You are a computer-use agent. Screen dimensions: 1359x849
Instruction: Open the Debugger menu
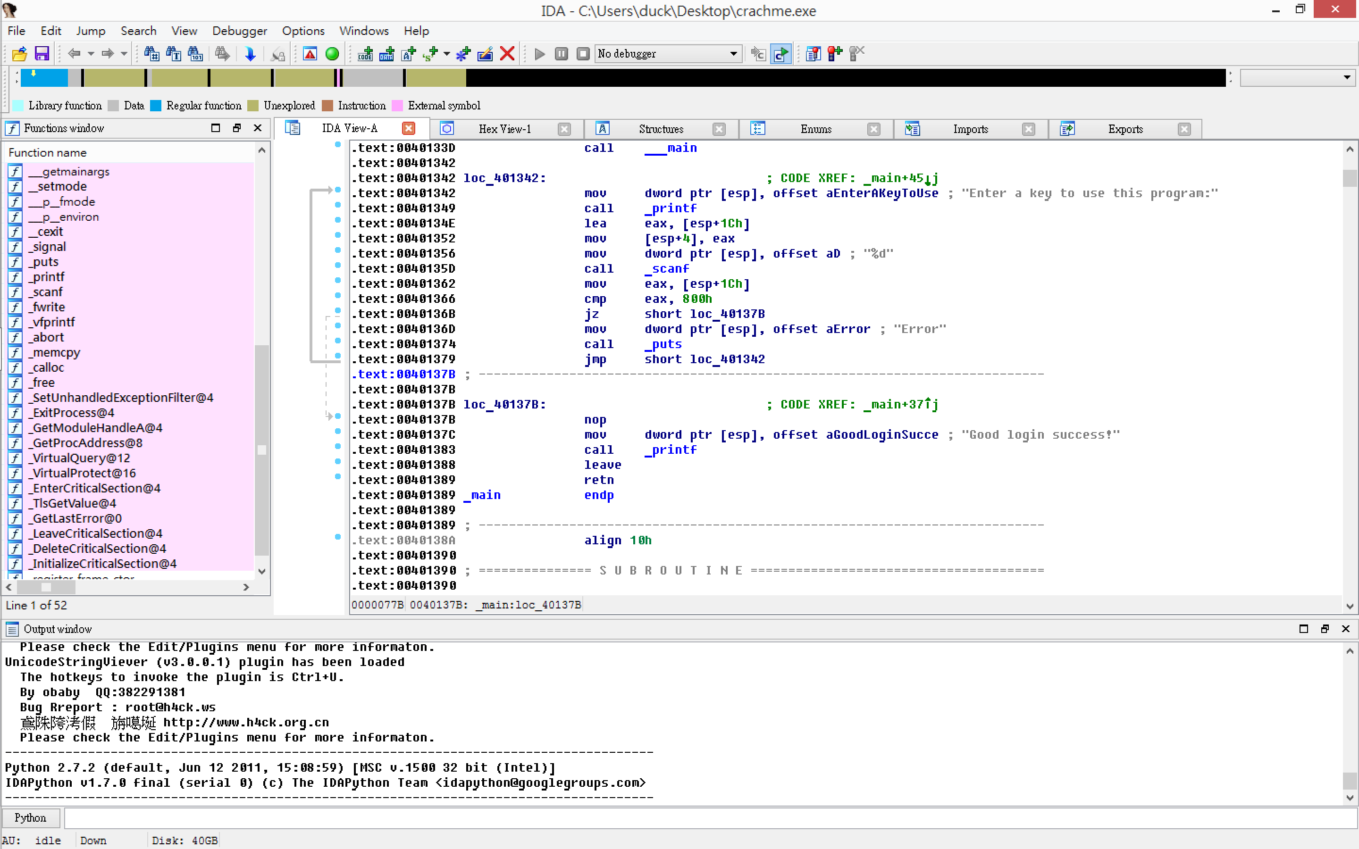(239, 31)
